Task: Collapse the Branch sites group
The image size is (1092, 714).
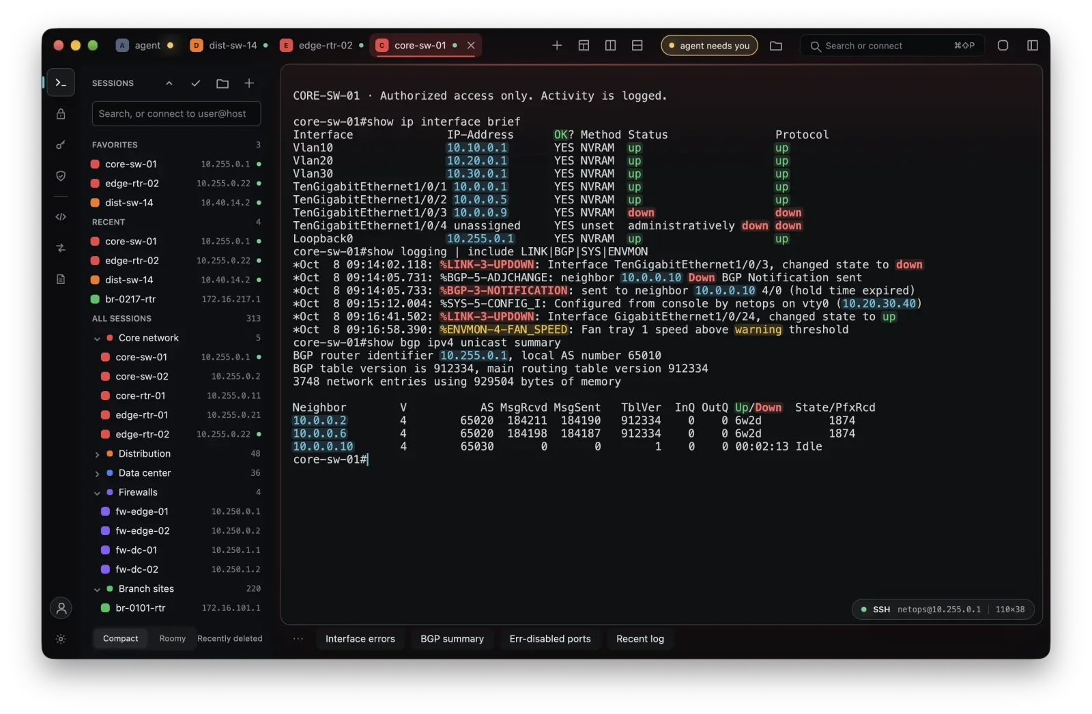Action: 97,589
